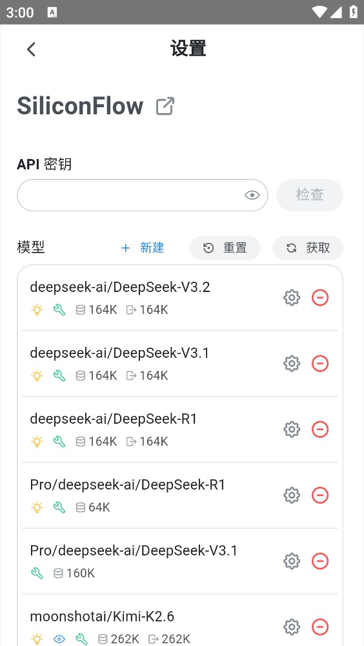The height and width of the screenshot is (646, 364).
Task: Click the API 密钥 label
Action: coord(45,164)
